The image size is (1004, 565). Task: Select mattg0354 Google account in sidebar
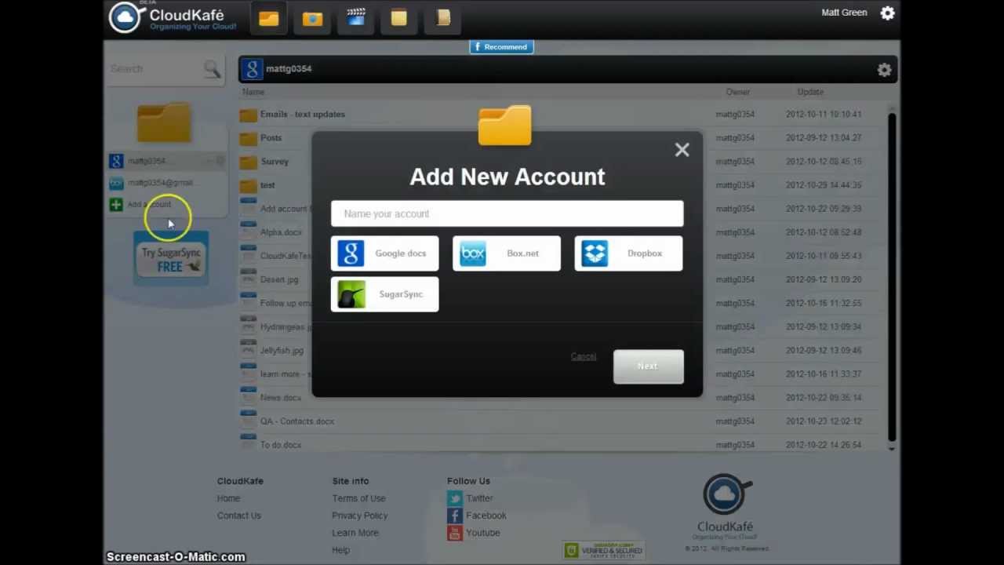point(166,161)
